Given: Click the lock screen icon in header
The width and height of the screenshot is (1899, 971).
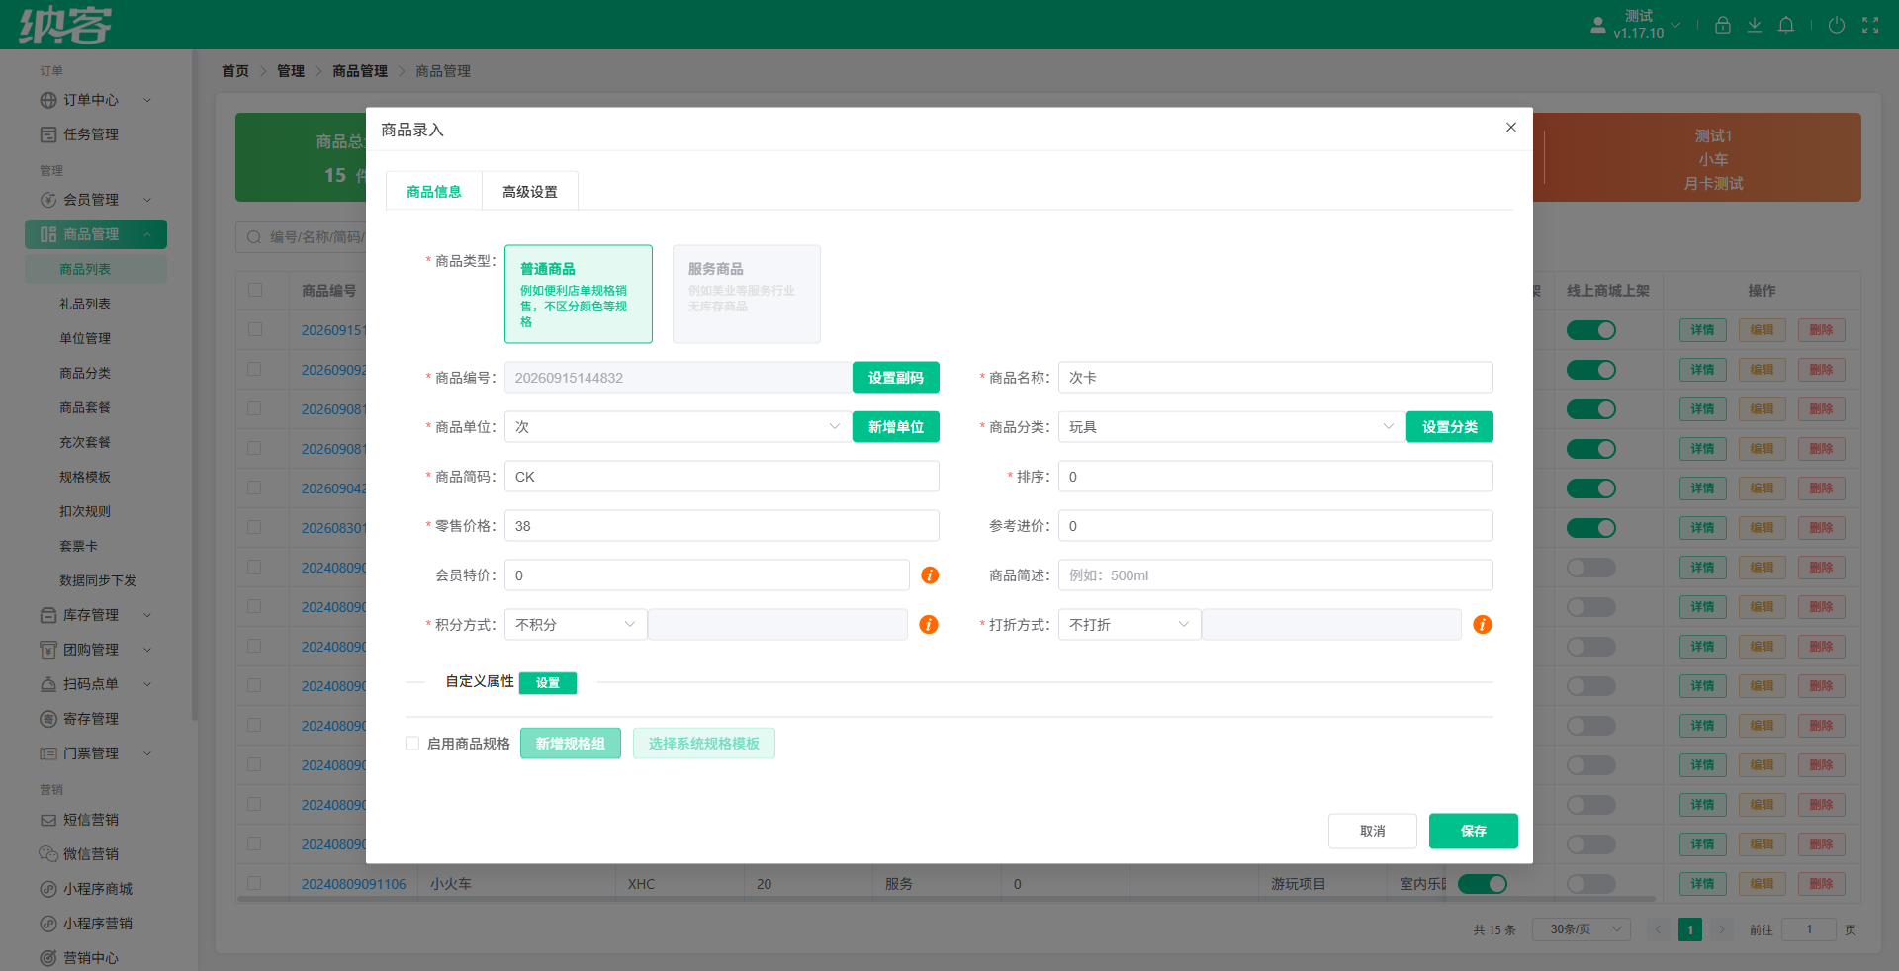Looking at the screenshot, I should coord(1722,25).
